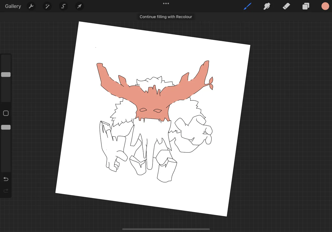Screen dimensions: 332x232
Task: Select the Smudge tool
Action: pyautogui.click(x=267, y=6)
